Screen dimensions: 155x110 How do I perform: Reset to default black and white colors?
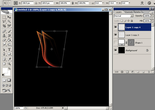3,75
